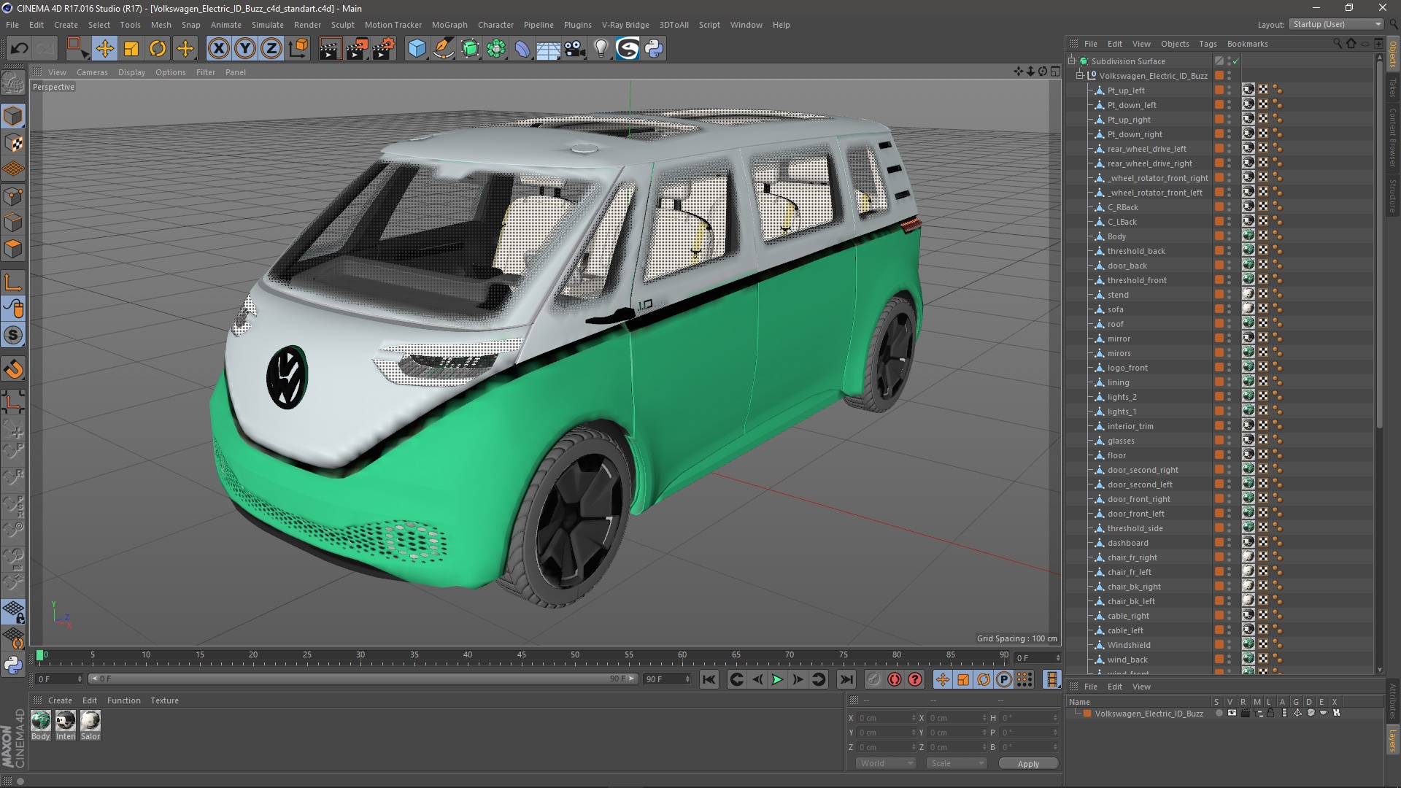The width and height of the screenshot is (1401, 788).
Task: Select the Move tool in the top toolbar
Action: [x=104, y=49]
